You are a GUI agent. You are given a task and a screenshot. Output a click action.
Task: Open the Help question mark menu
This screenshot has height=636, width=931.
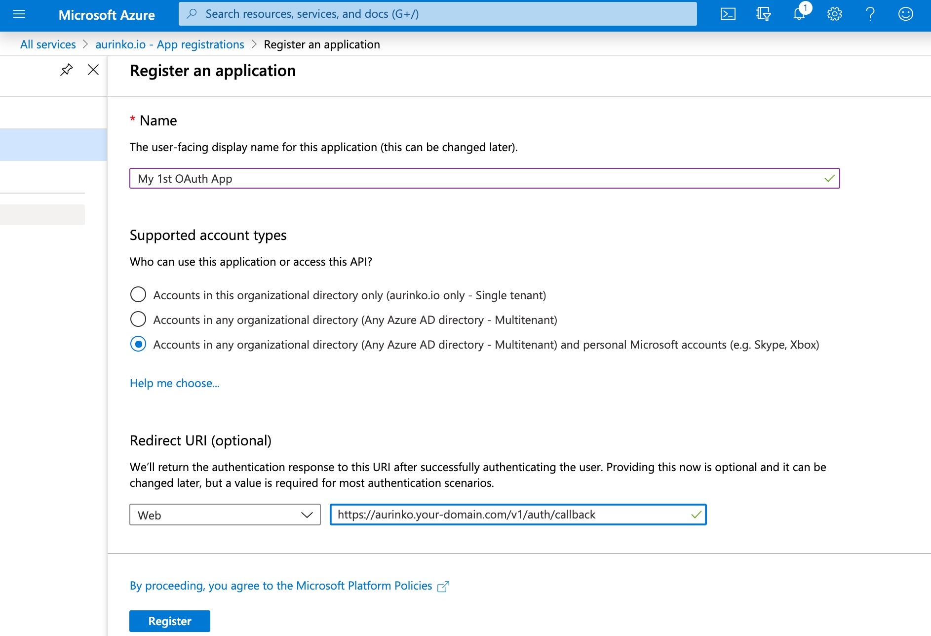tap(870, 14)
